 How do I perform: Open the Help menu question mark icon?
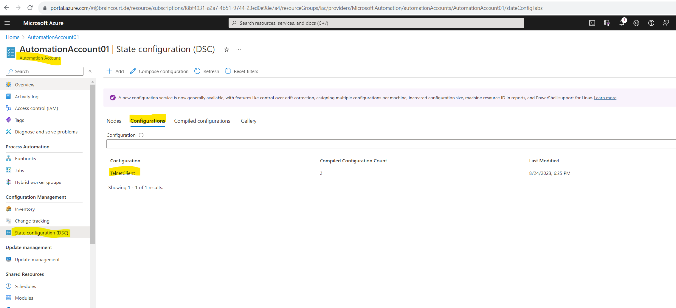click(x=651, y=23)
